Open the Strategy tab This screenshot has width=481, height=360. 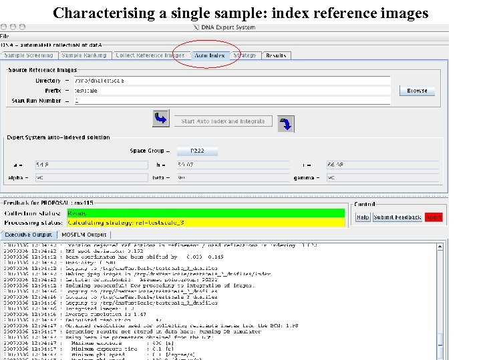point(245,55)
